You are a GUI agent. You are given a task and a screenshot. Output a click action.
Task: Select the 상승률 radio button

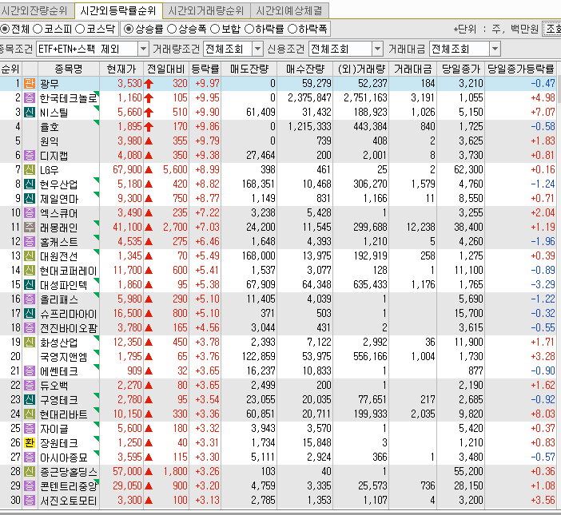pyautogui.click(x=128, y=29)
